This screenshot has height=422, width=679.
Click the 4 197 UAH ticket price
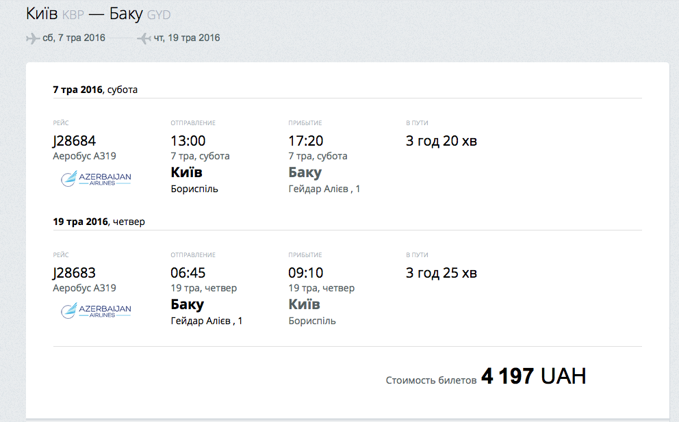coord(533,376)
